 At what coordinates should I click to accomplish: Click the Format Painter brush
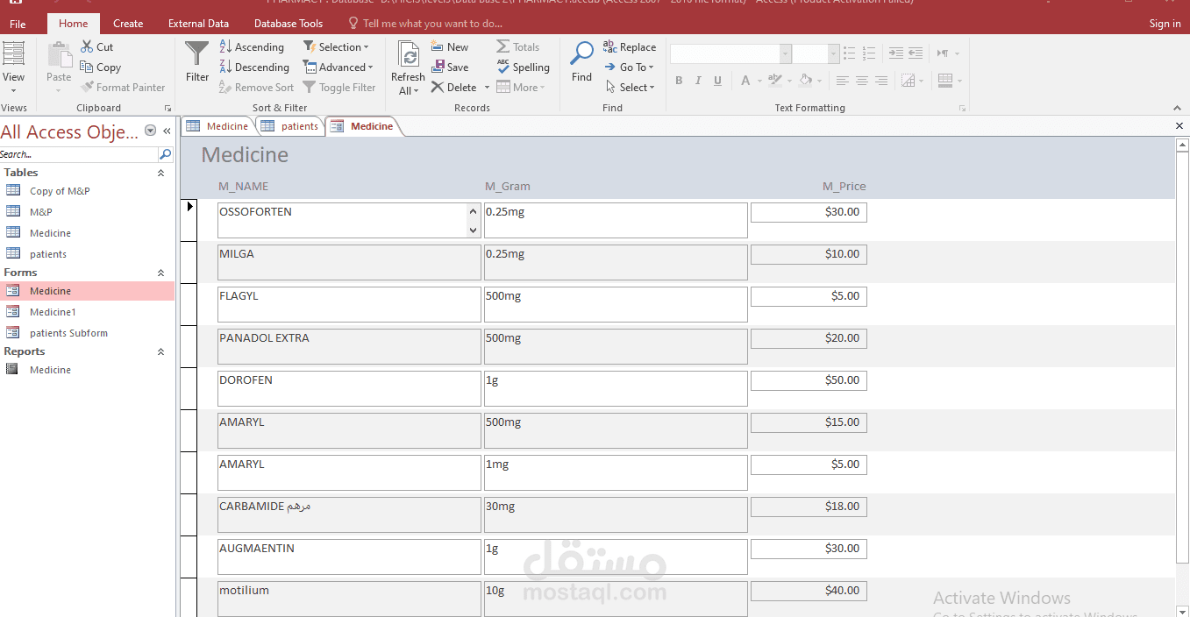tap(123, 87)
